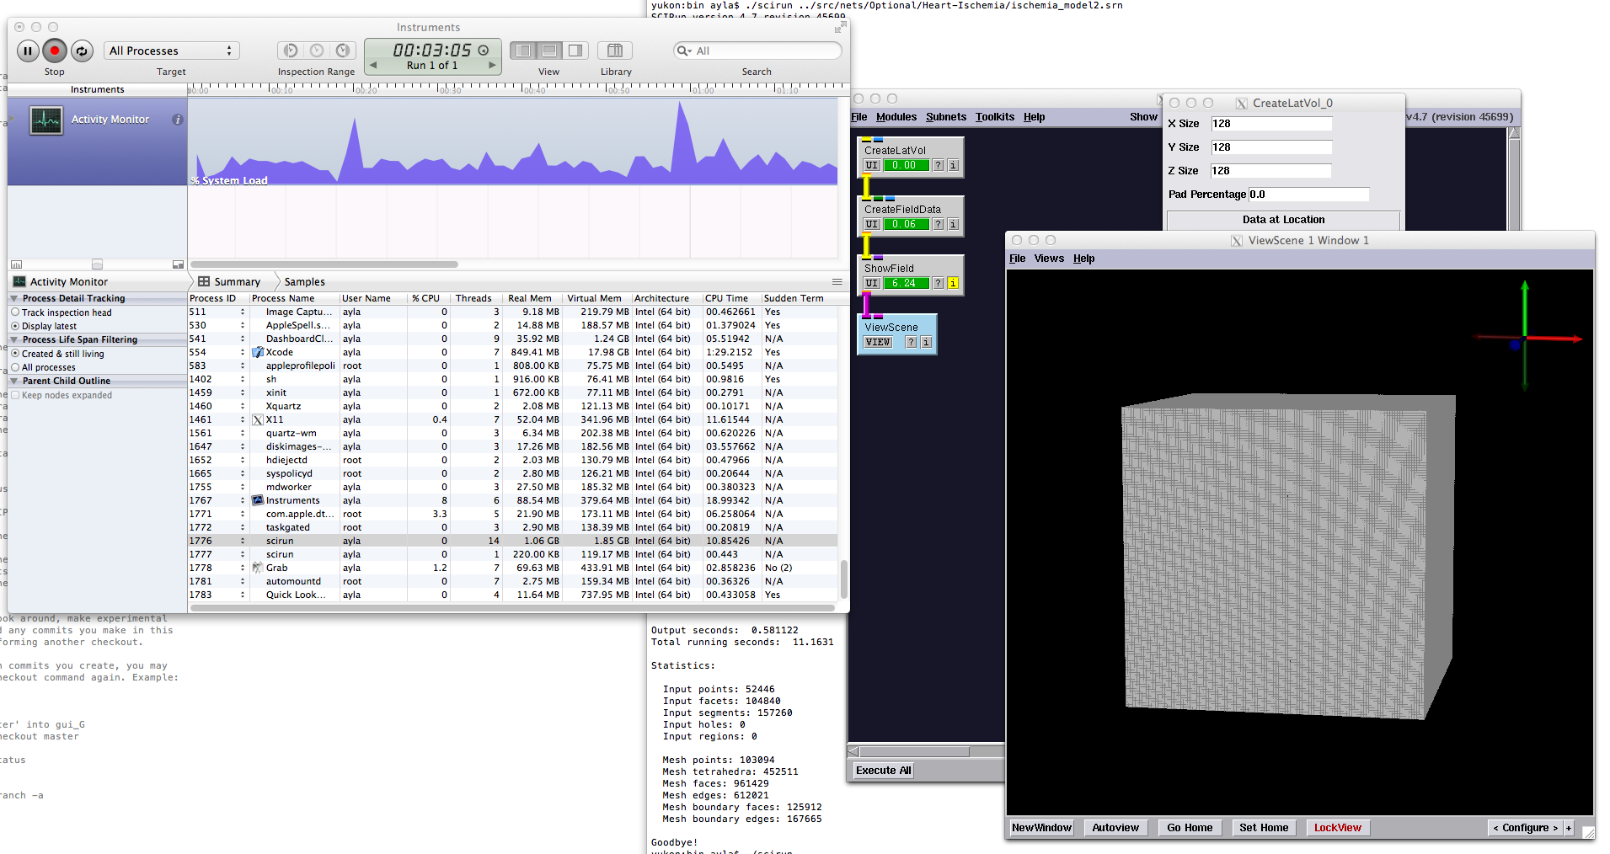The image size is (1610, 854).
Task: Click the mini-view icon below instruments list
Action: [178, 264]
